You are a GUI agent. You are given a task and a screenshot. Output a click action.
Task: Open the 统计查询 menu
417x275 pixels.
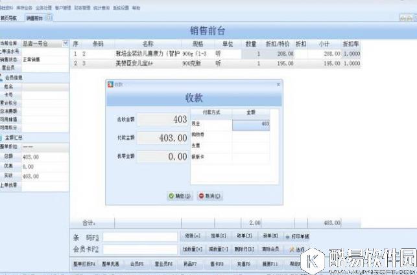pyautogui.click(x=102, y=8)
